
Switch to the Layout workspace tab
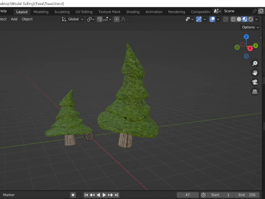pos(22,12)
